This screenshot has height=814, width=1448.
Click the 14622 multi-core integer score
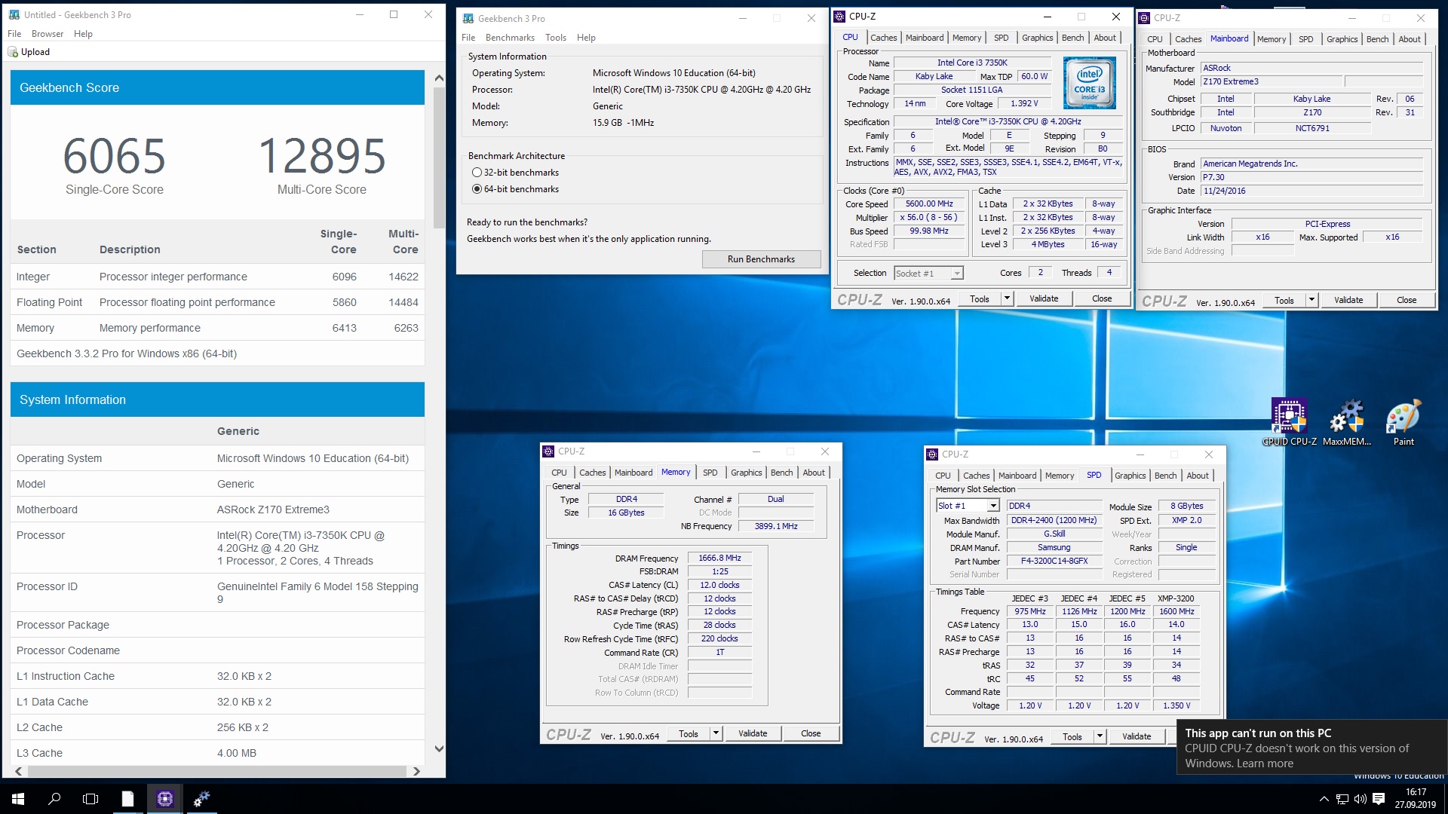[x=403, y=277]
